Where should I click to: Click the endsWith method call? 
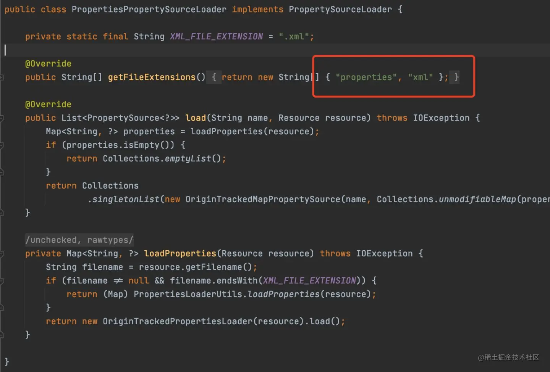tap(237, 281)
